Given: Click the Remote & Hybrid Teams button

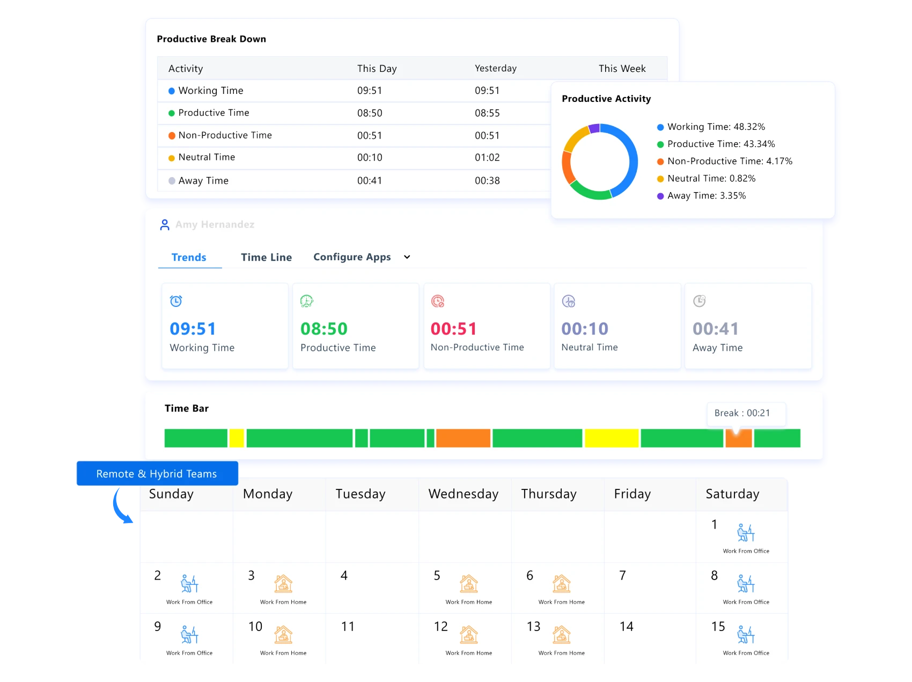Looking at the screenshot, I should click(156, 473).
